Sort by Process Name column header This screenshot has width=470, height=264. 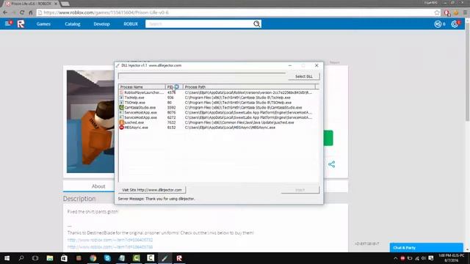[x=142, y=87]
